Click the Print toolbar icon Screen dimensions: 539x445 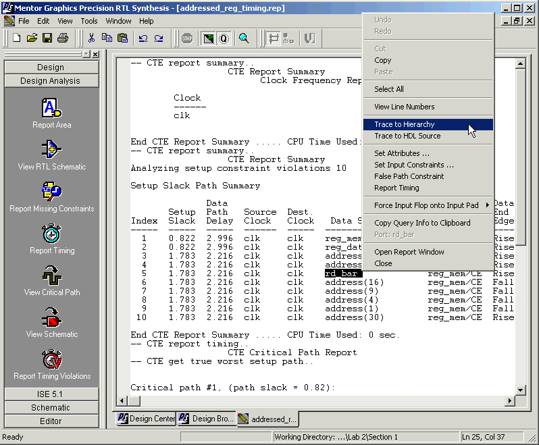(x=63, y=38)
